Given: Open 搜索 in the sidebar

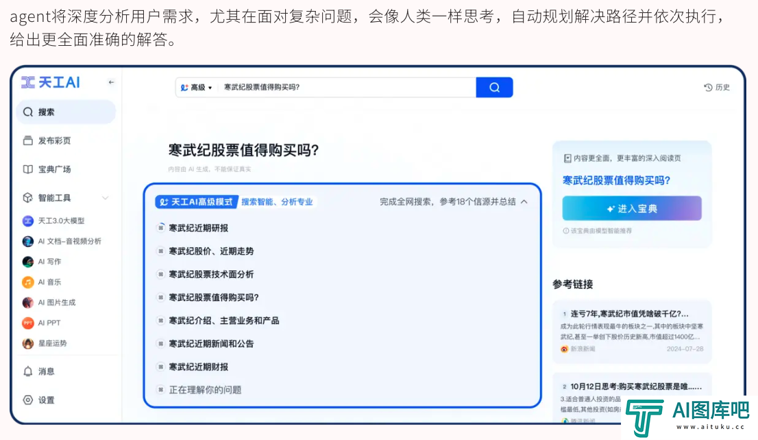Looking at the screenshot, I should click(x=66, y=112).
